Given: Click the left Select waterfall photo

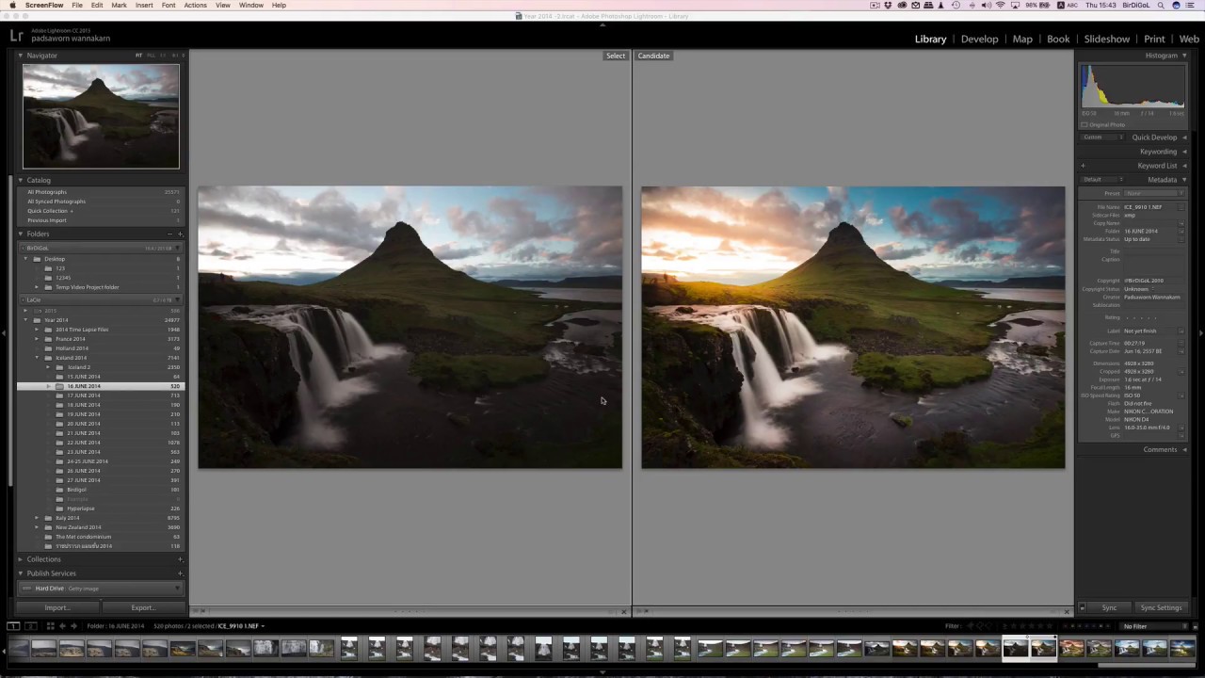Looking at the screenshot, I should pos(410,327).
